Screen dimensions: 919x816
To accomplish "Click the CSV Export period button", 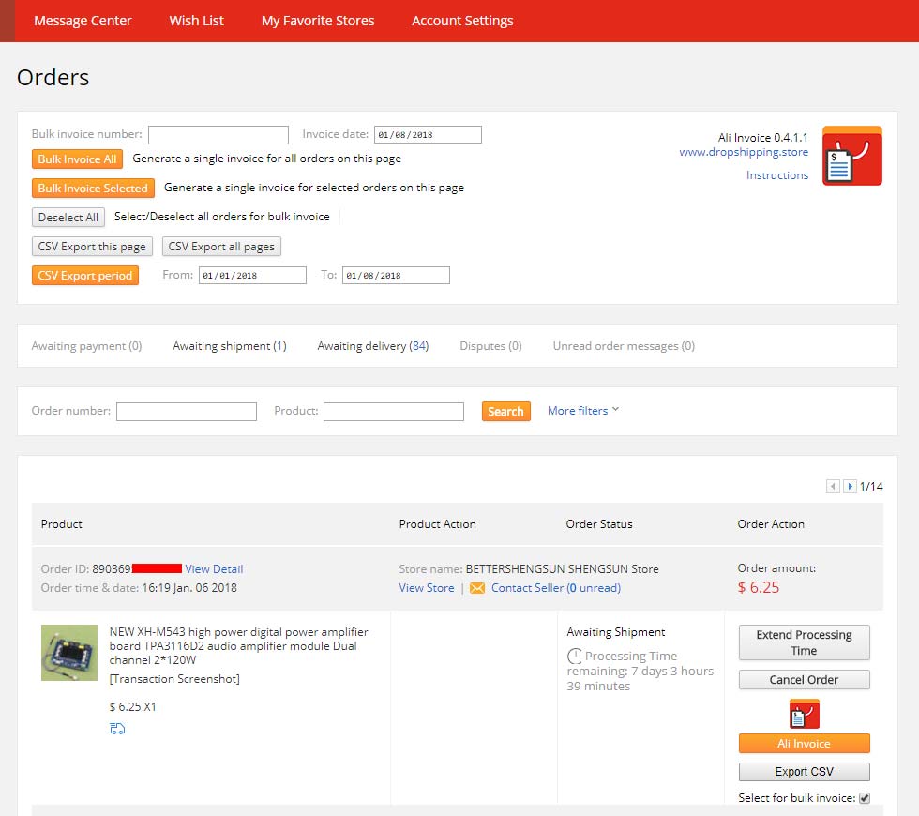I will click(x=84, y=275).
